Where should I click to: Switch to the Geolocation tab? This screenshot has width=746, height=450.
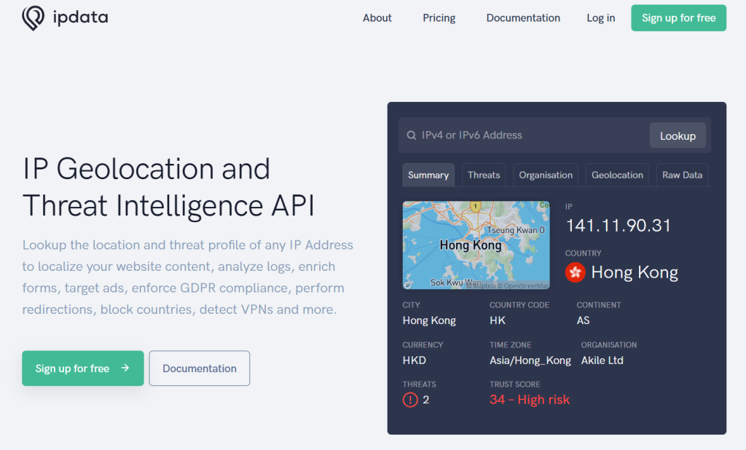617,175
